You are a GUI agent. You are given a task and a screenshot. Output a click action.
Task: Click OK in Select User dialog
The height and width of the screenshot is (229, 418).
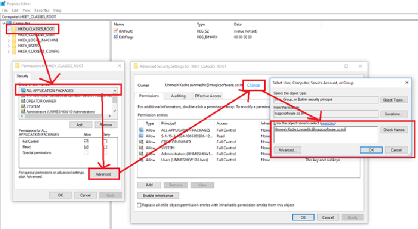(371, 150)
